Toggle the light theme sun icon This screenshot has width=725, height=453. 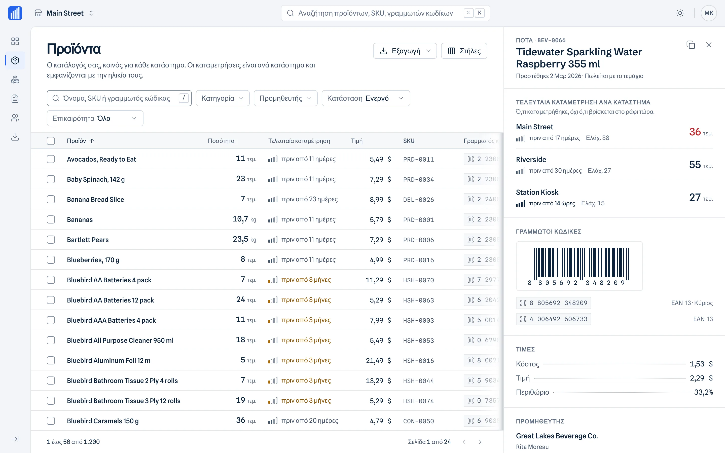[x=680, y=13]
